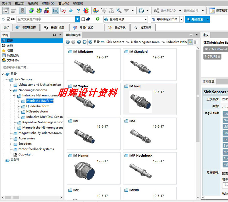Navigate forward with the right arrow icon
The width and height of the screenshot is (228, 202).
coord(73,42)
